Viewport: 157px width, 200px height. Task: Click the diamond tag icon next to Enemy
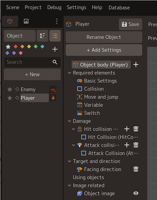pos(17,89)
